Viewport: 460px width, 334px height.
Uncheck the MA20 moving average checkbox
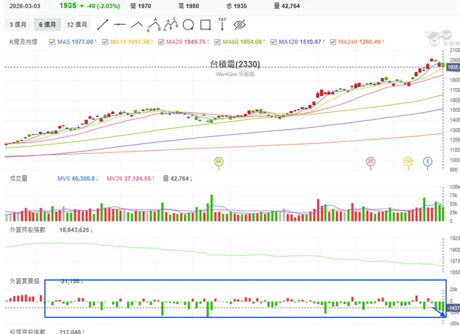tap(161, 42)
